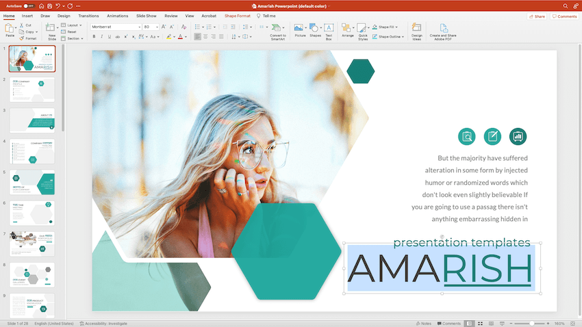Click the Reset slide button
This screenshot has width=582, height=327.
click(x=68, y=32)
